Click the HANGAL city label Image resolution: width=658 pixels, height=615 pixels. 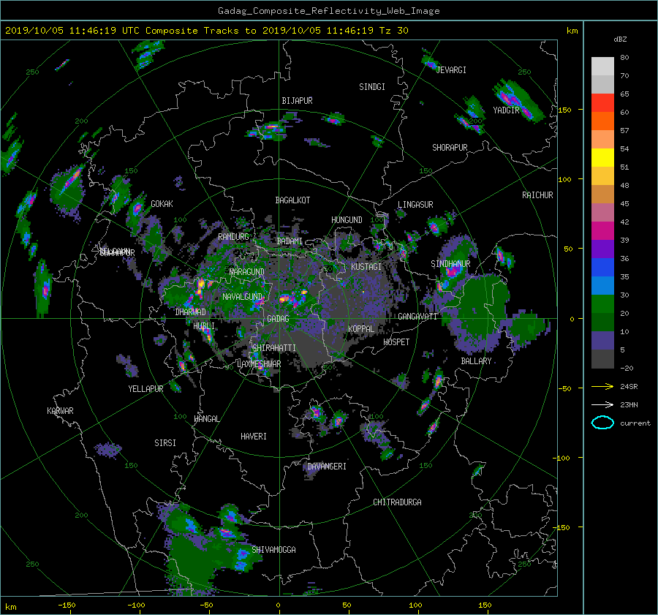pos(206,419)
